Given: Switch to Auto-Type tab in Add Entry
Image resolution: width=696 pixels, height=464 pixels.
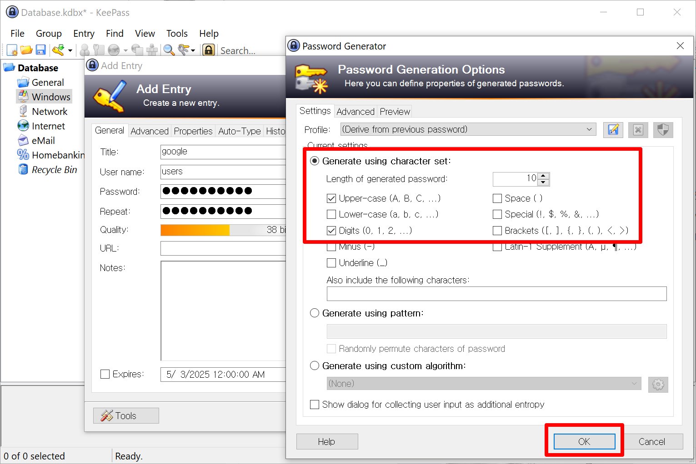Looking at the screenshot, I should pos(240,131).
